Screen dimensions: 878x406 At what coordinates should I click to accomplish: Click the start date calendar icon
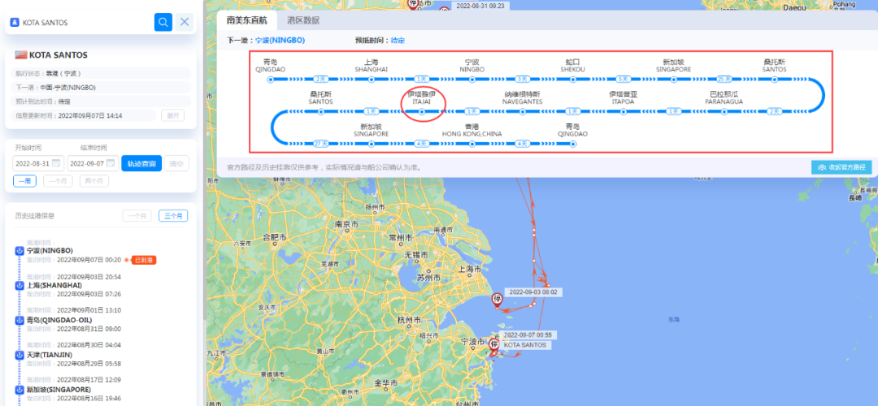[56, 163]
